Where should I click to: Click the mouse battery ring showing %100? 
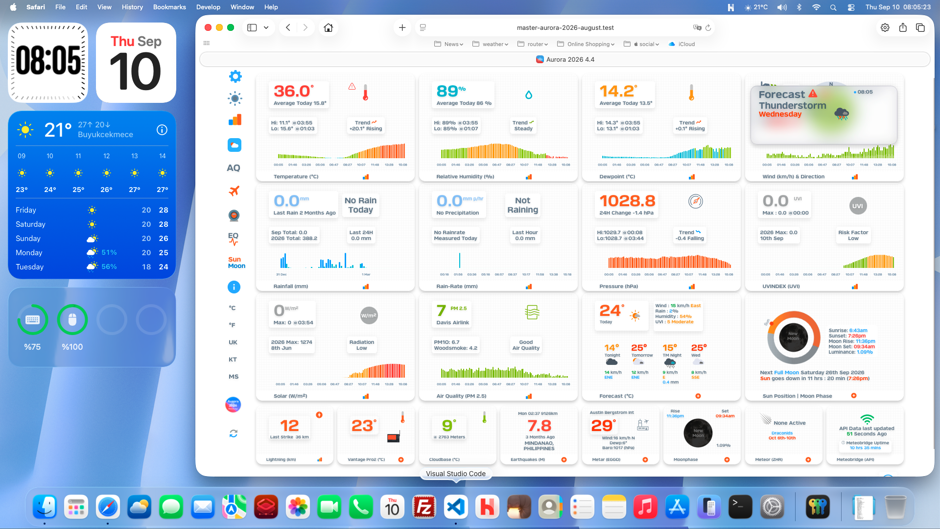[x=72, y=320]
